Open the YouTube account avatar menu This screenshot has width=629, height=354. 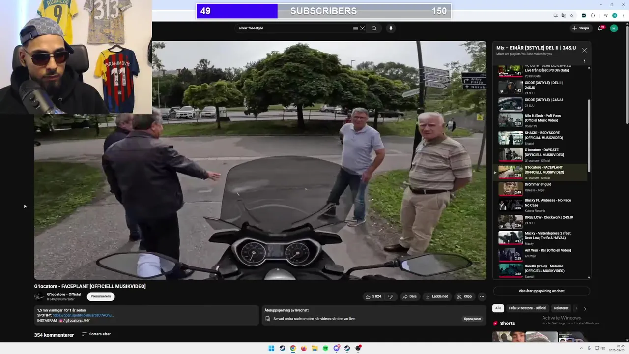[614, 28]
